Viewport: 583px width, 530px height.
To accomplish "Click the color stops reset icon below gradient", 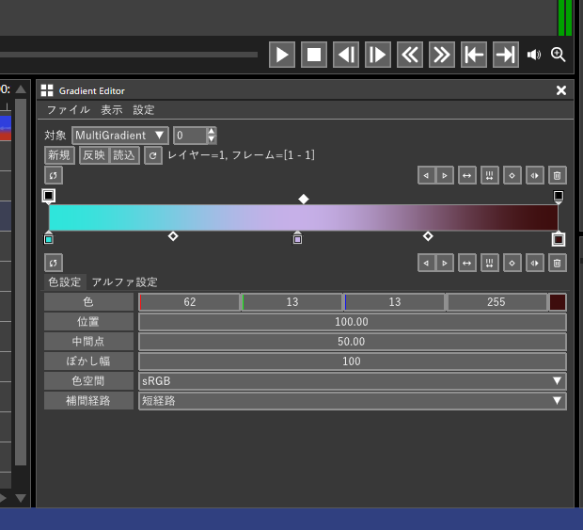I will 54,264.
